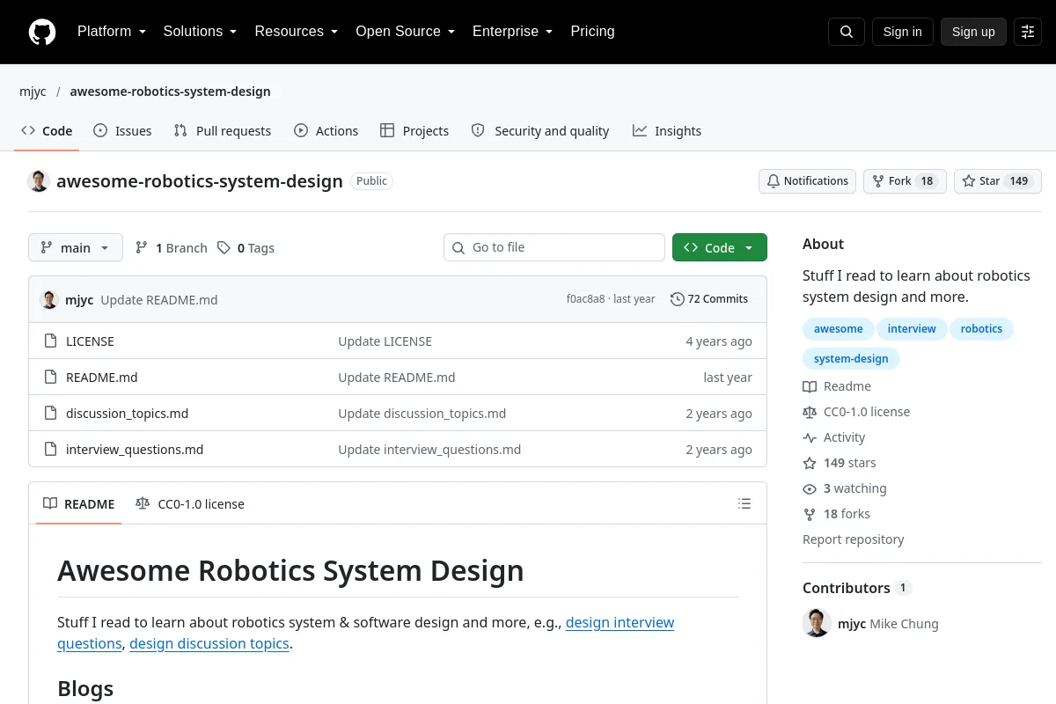1056x704 pixels.
Task: Click file icon next to discussion_topics.md
Action: point(51,414)
